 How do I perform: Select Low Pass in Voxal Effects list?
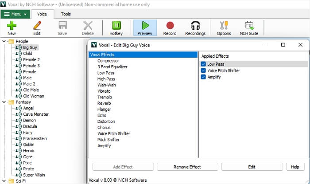pyautogui.click(x=106, y=73)
